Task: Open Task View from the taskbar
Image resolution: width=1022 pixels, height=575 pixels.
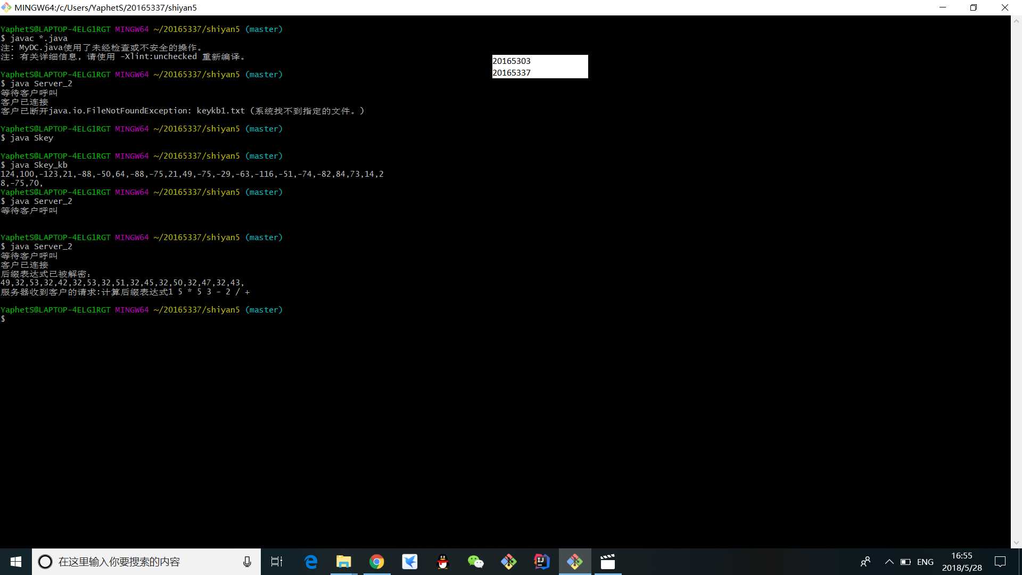Action: (277, 562)
